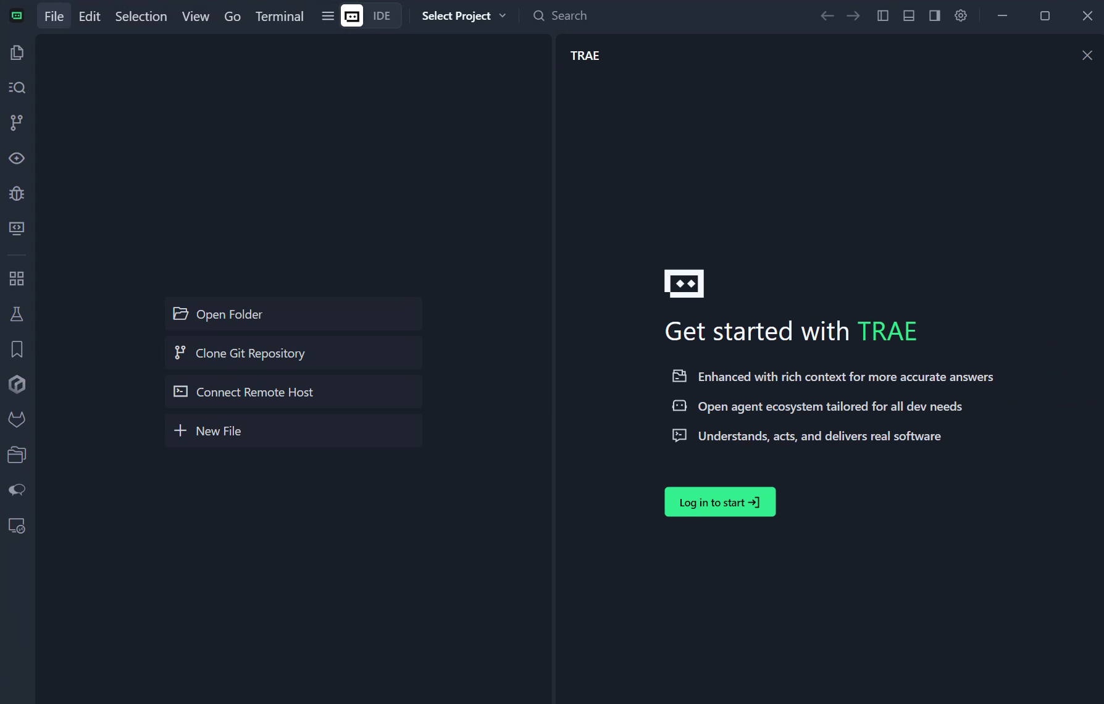This screenshot has height=704, width=1104.
Task: Click Clone Git Repository
Action: coord(293,353)
